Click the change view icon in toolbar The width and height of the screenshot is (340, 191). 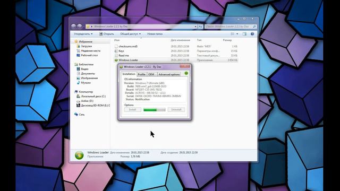coord(233,34)
